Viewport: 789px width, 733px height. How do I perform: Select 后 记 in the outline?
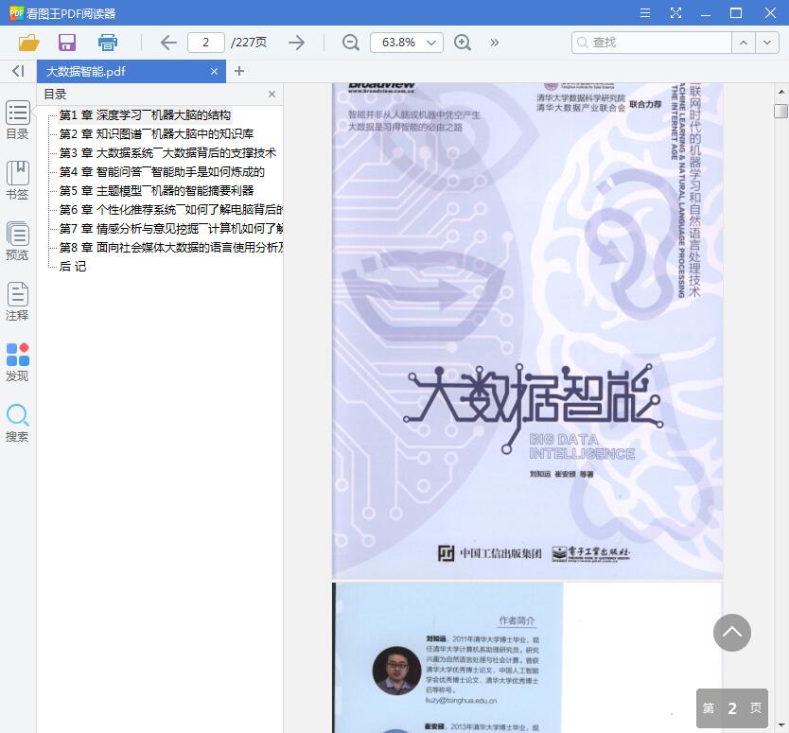click(73, 267)
